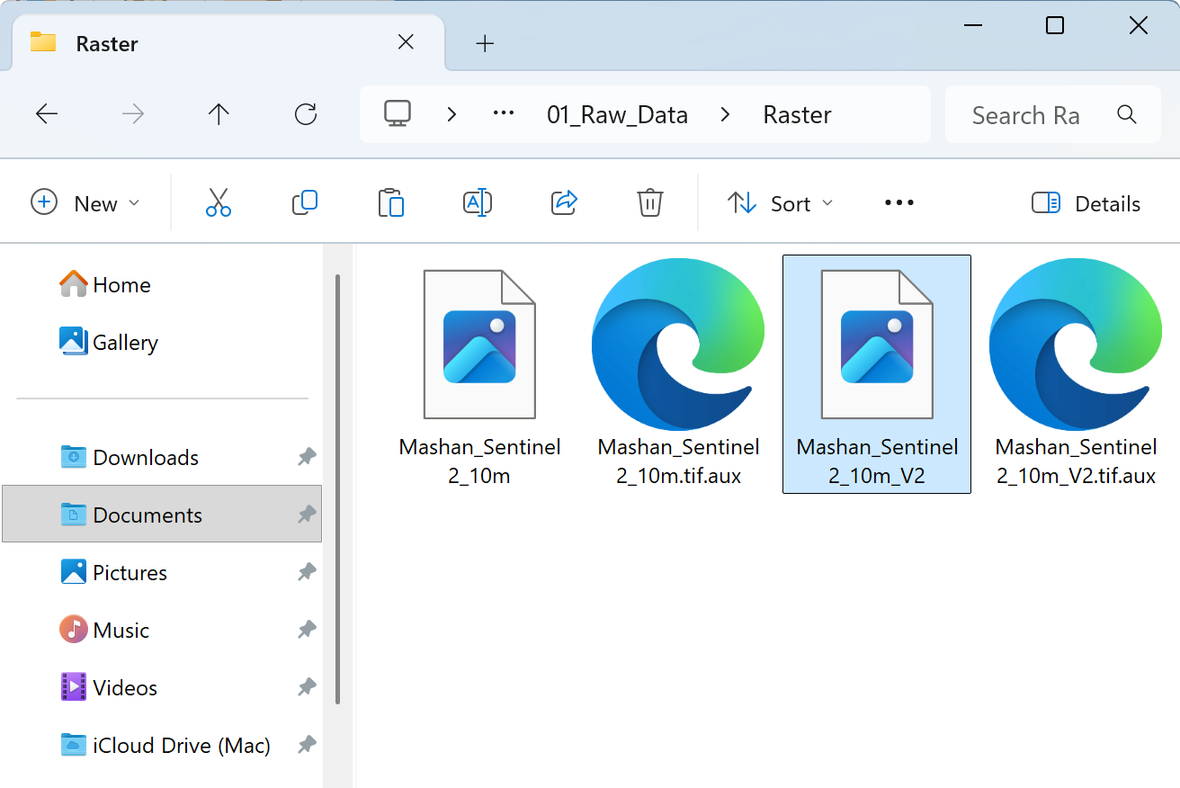
Task: Click the This PC monitor icon
Action: coord(398,114)
